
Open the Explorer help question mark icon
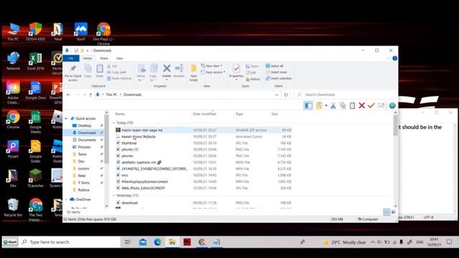394,58
